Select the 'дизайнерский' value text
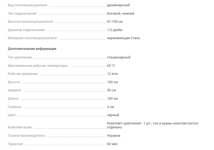 tap(118, 5)
